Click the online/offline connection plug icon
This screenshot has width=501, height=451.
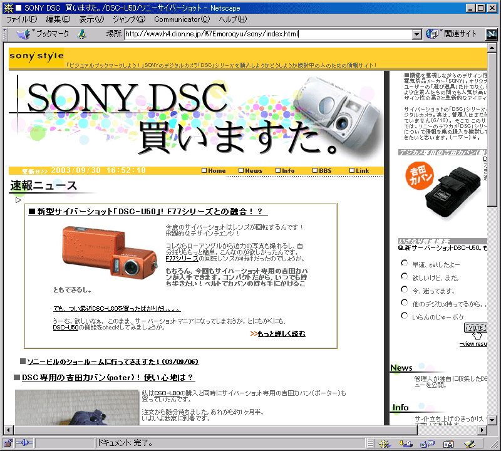(x=24, y=443)
